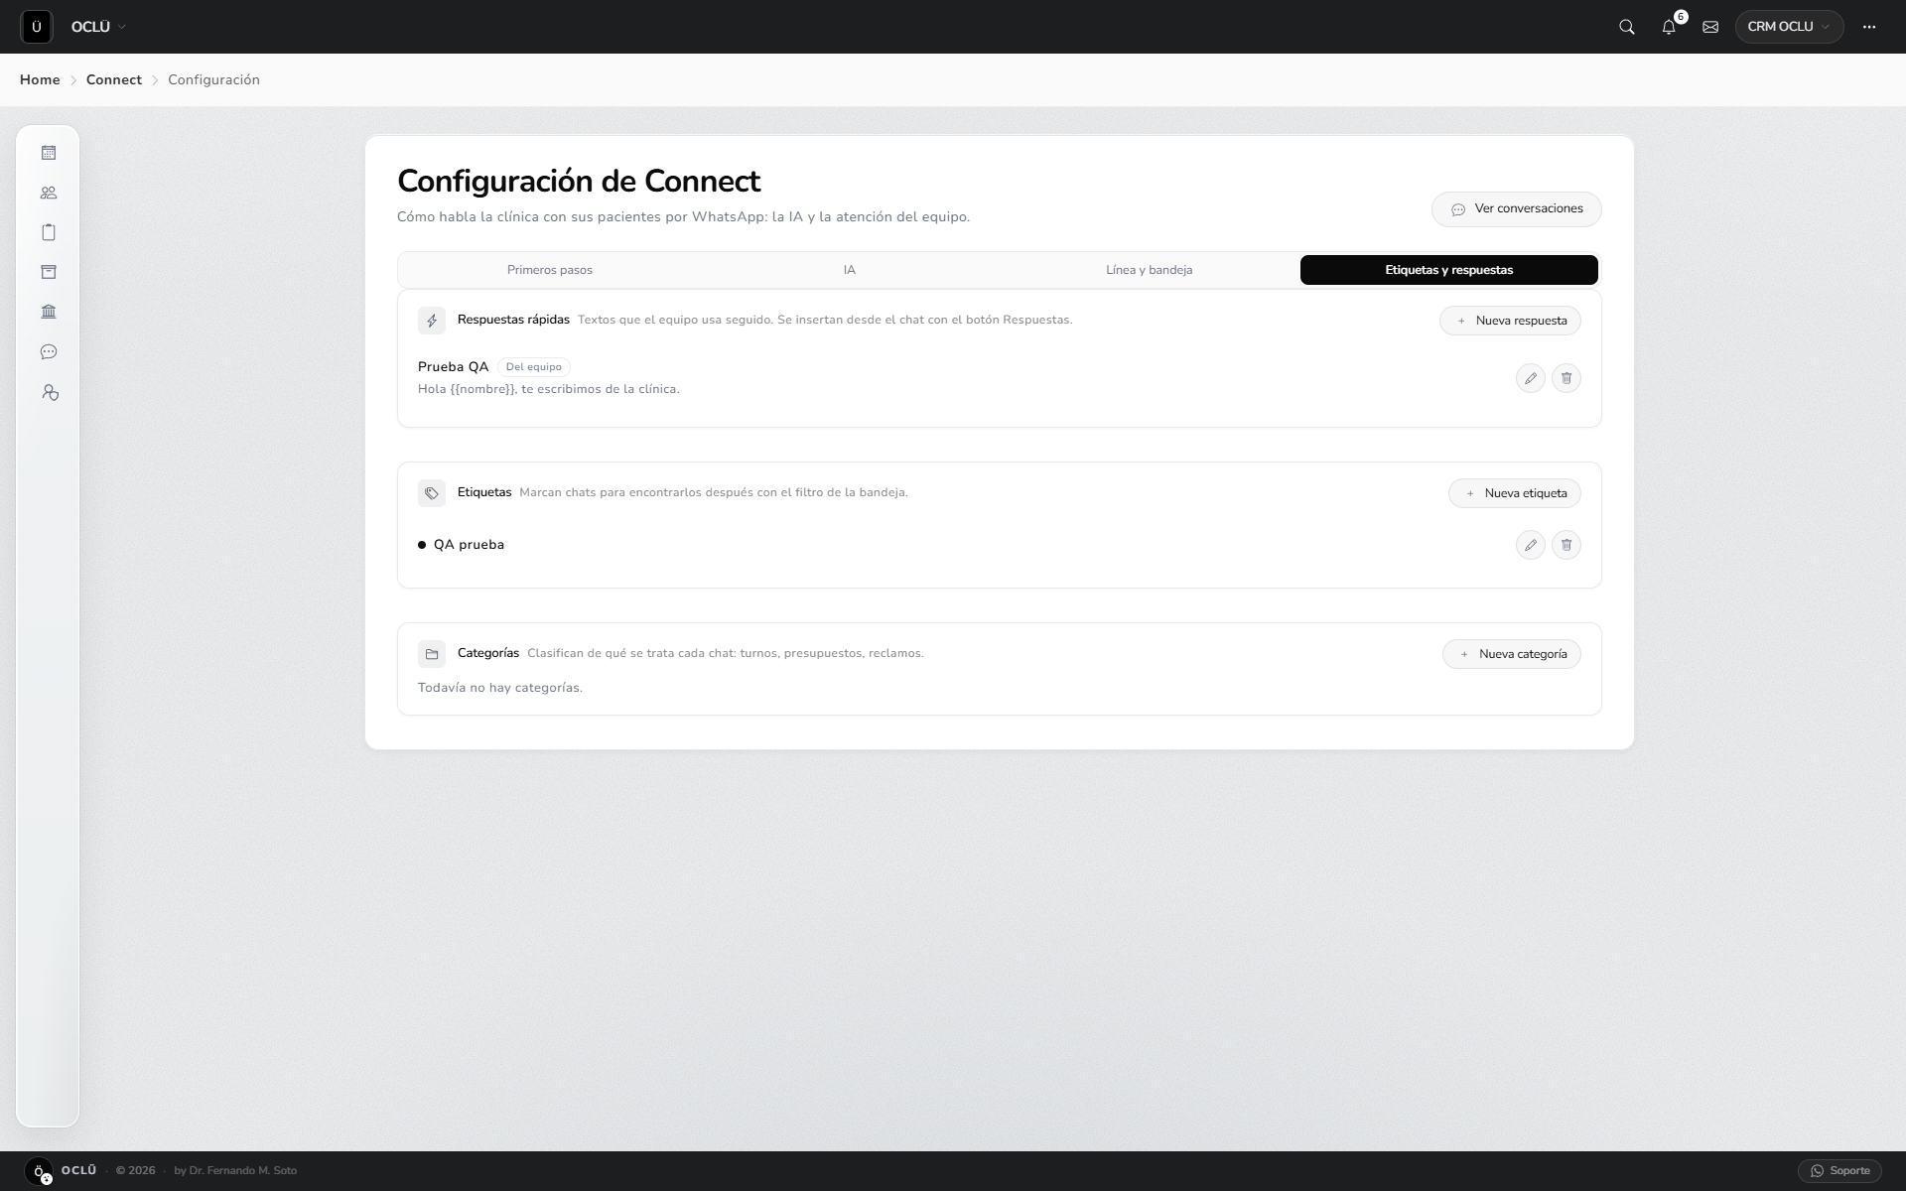This screenshot has height=1191, width=1906.
Task: Open the mail envelope icon in top bar
Action: (x=1710, y=27)
